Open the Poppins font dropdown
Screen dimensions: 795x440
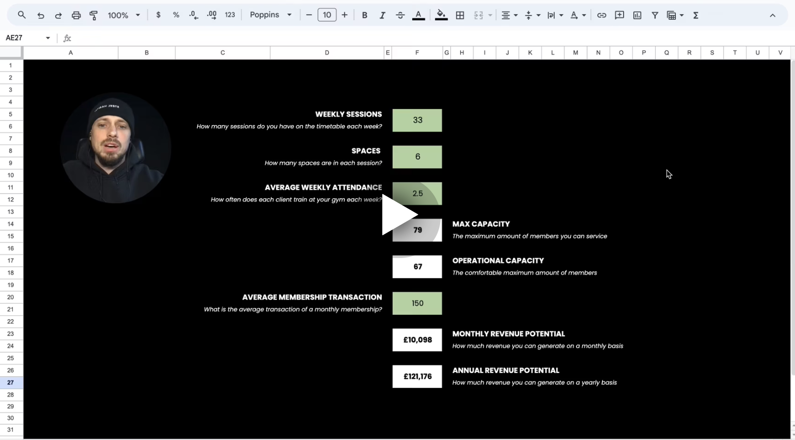pyautogui.click(x=270, y=15)
